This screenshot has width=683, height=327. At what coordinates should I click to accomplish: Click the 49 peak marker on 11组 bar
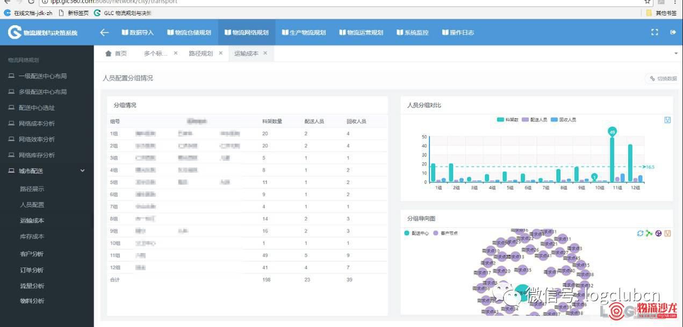(x=612, y=131)
